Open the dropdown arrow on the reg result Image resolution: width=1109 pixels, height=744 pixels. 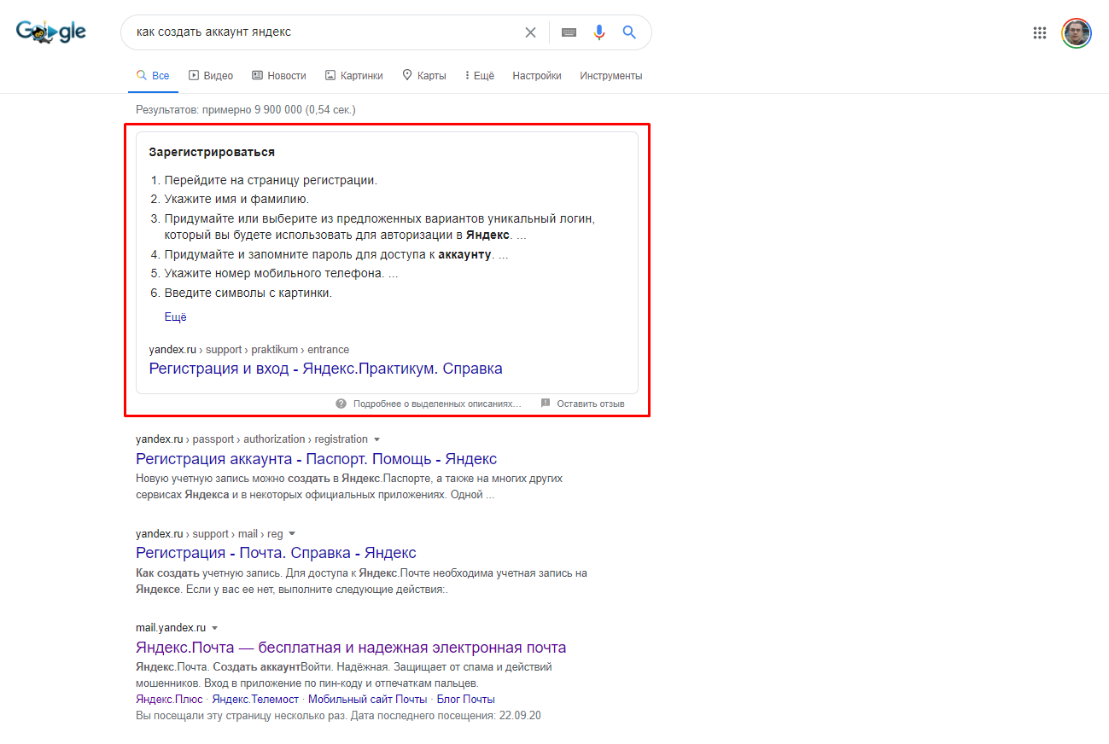[293, 533]
